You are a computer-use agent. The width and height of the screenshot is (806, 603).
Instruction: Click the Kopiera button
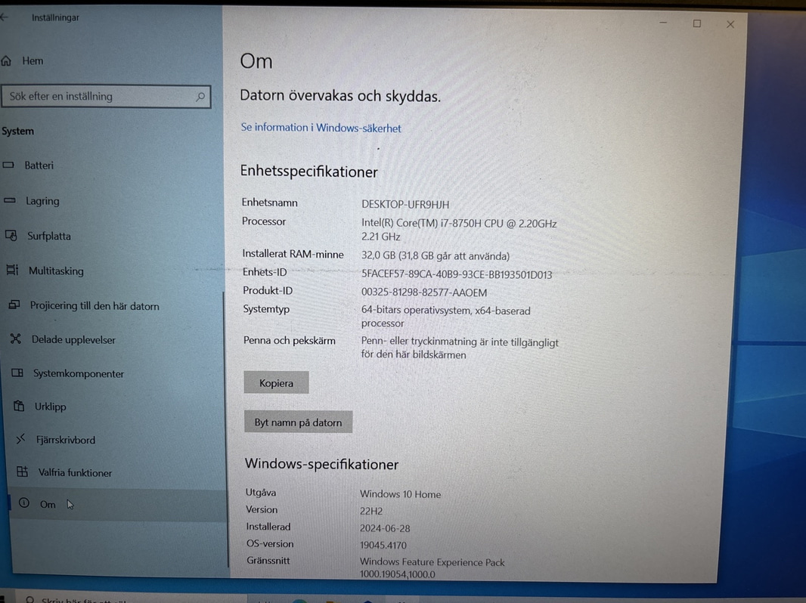(x=276, y=382)
